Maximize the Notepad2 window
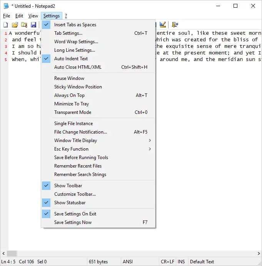 click(235, 6)
